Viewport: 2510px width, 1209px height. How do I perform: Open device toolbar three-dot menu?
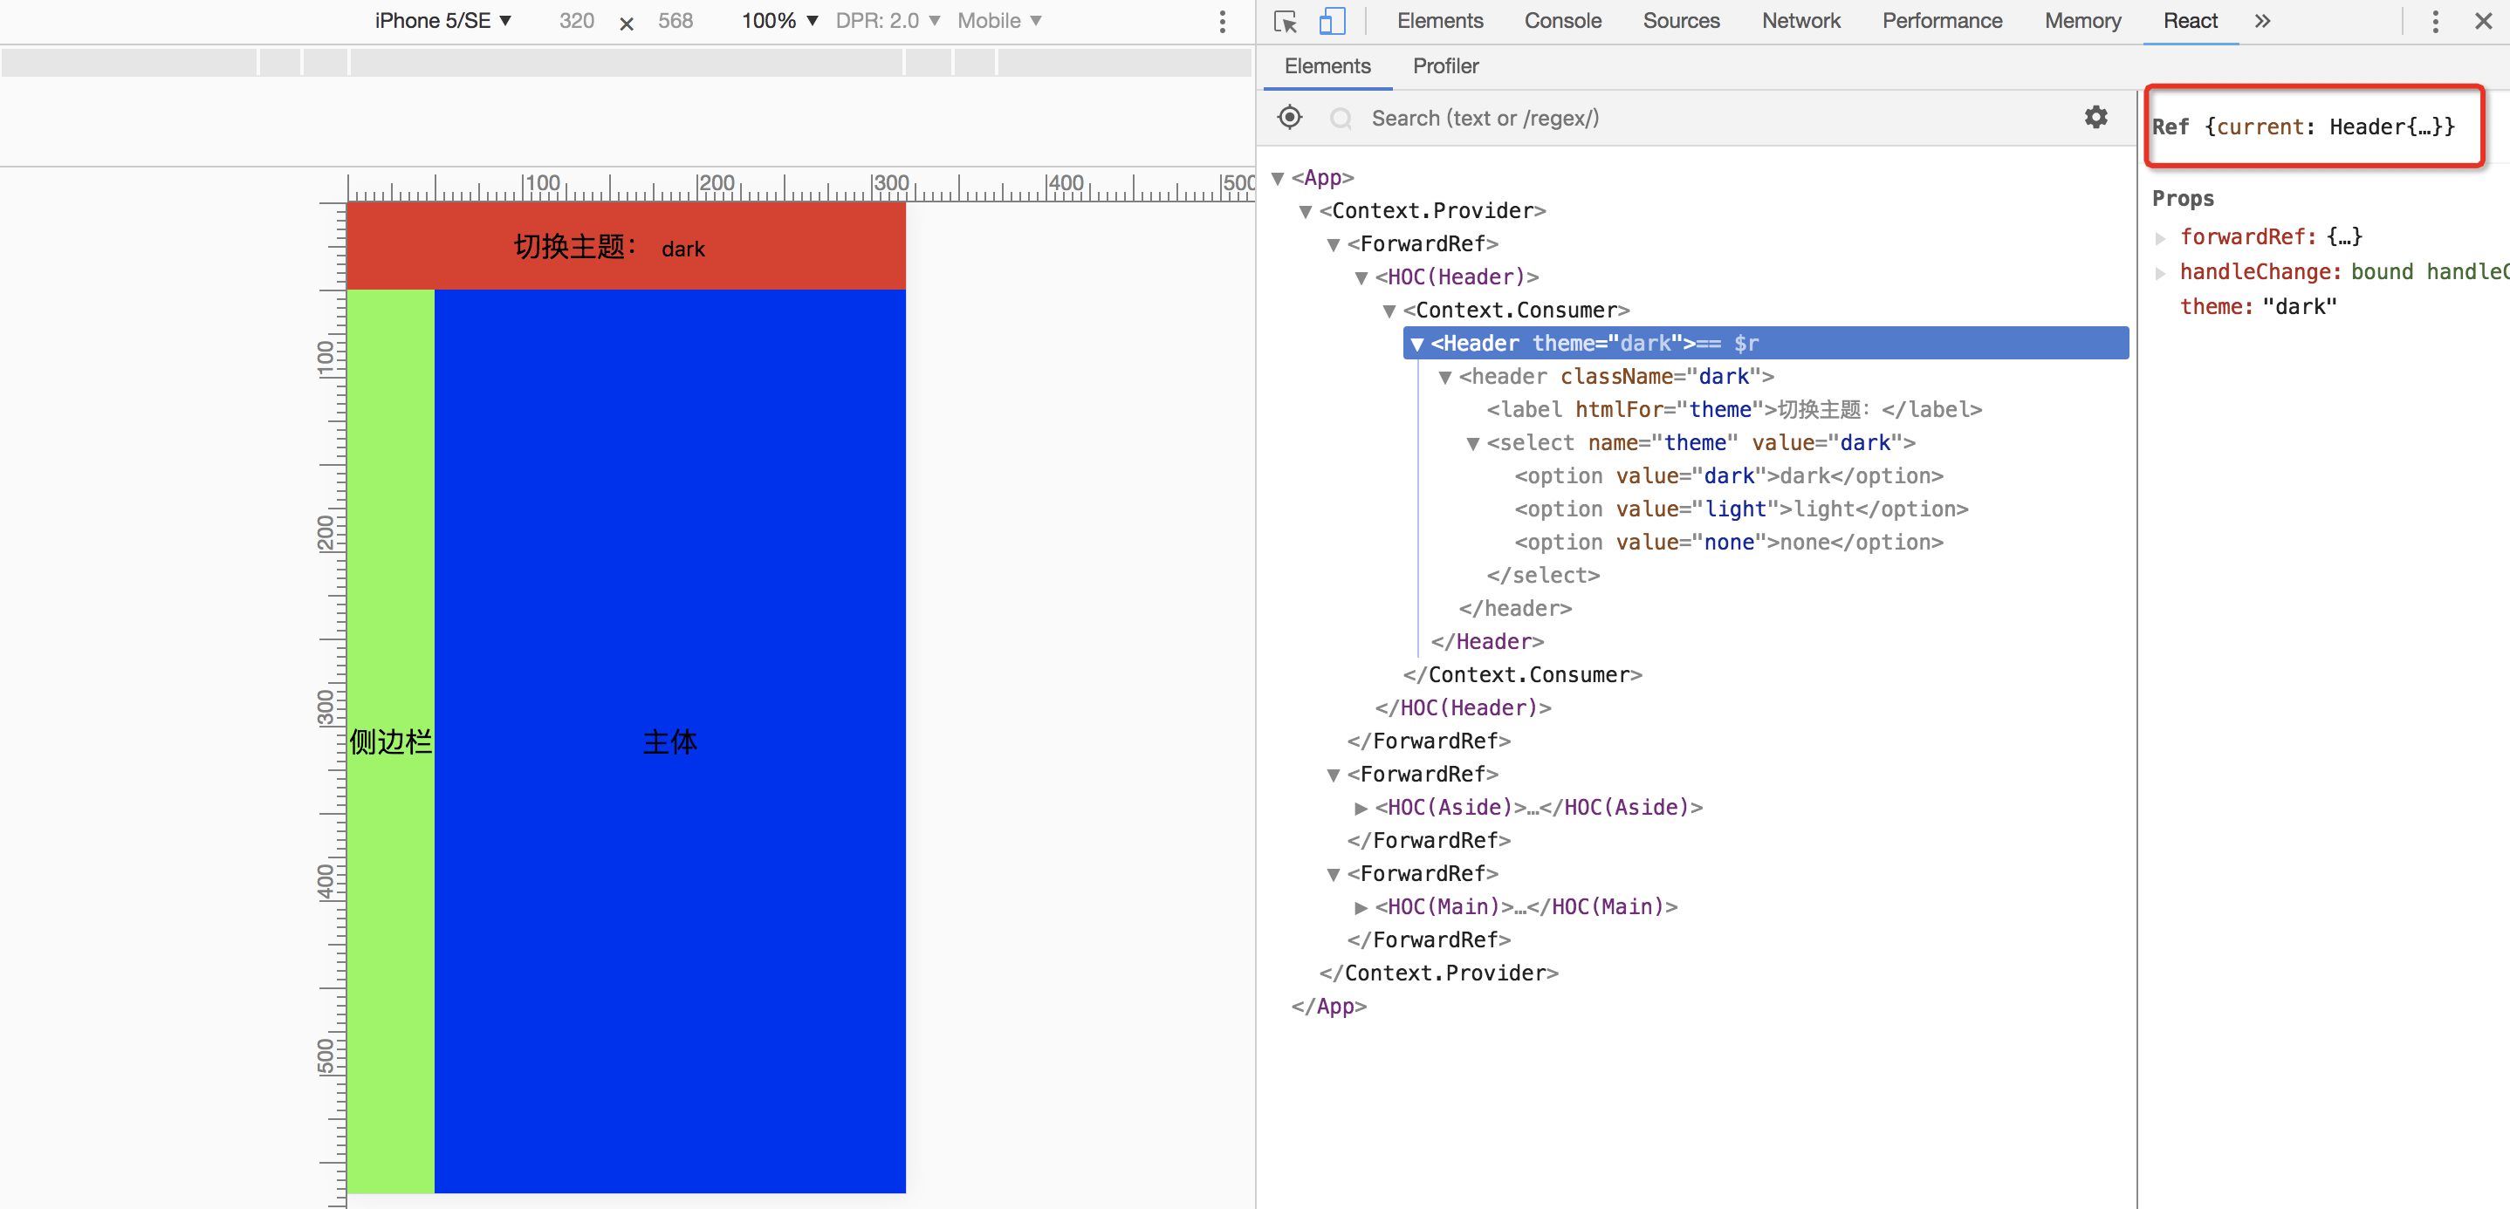pos(1222,22)
